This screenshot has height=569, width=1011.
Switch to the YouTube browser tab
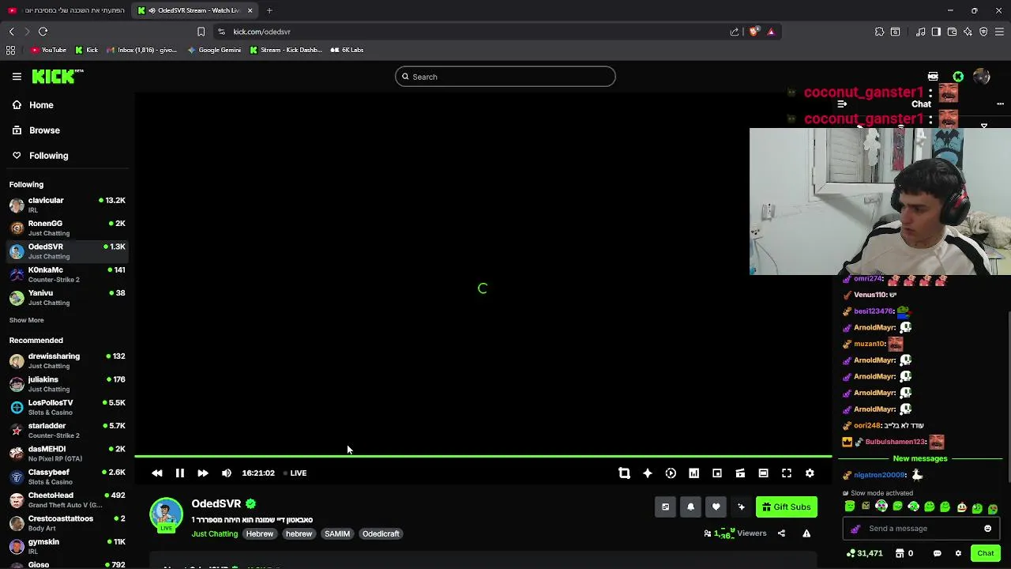pos(66,10)
